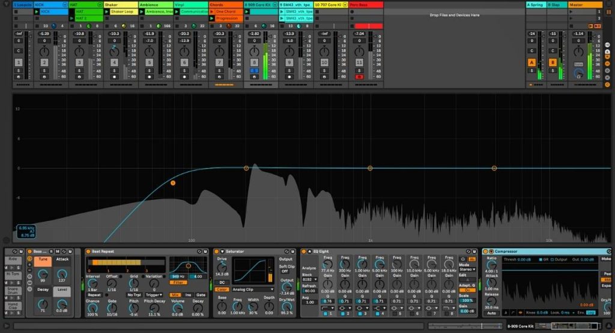This screenshot has width=615, height=333.
Task: Toggle EQ Eight Adaptive Q On
Action: (467, 290)
